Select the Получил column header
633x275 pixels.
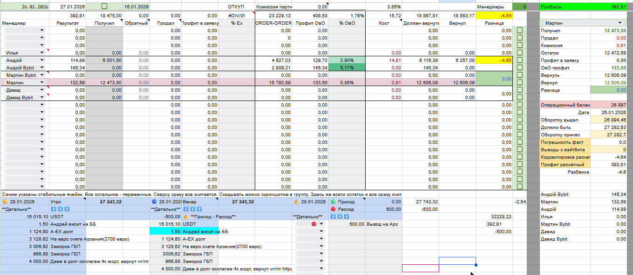pyautogui.click(x=104, y=23)
